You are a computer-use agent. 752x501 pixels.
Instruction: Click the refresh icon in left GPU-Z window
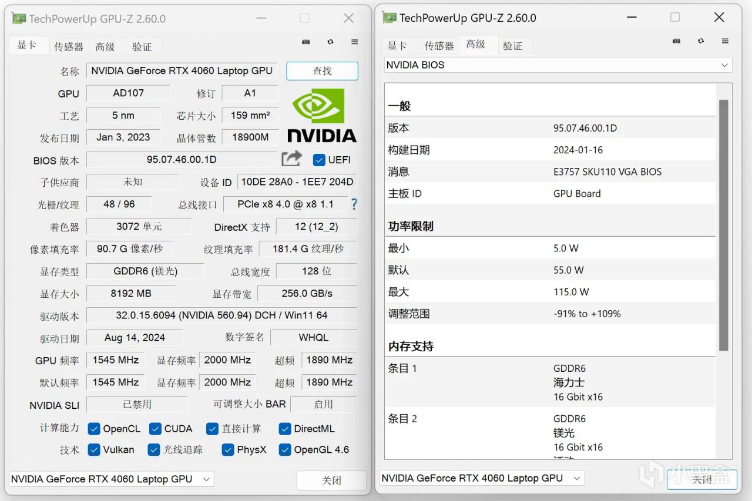(331, 42)
